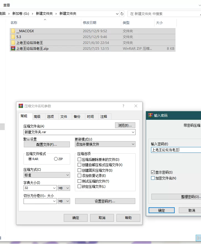Open the 更新模式 dropdown

133,144
